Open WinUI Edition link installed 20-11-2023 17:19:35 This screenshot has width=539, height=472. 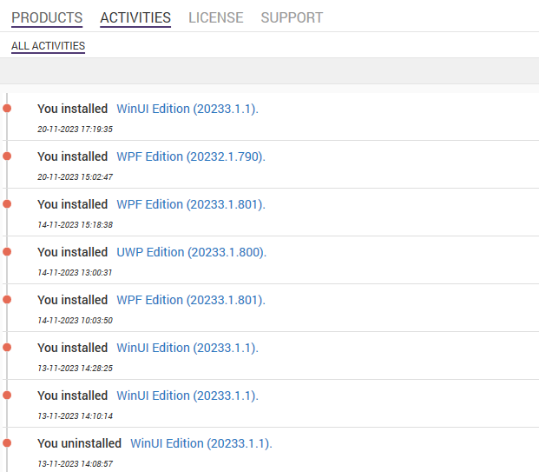tap(187, 109)
